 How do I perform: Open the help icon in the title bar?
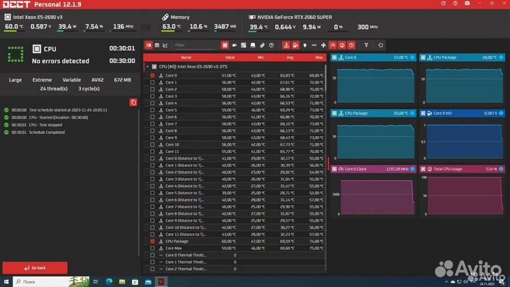click(x=455, y=4)
